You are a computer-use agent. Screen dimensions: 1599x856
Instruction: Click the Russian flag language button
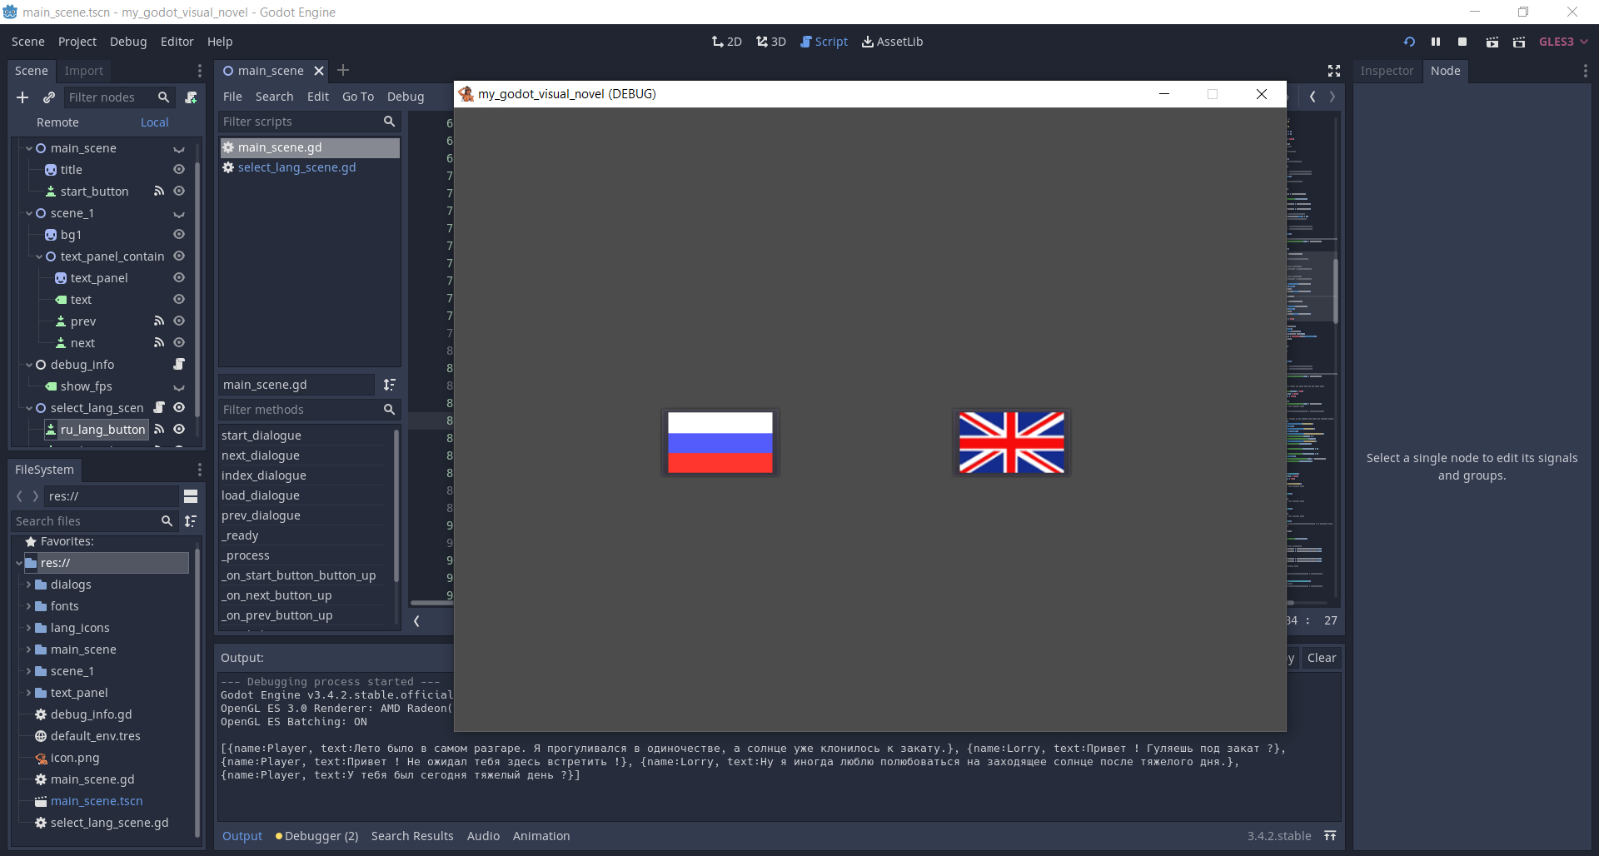click(x=720, y=443)
